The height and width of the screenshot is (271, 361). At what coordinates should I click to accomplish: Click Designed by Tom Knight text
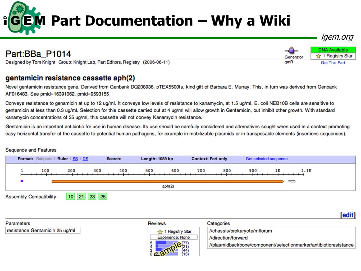[x=30, y=62]
